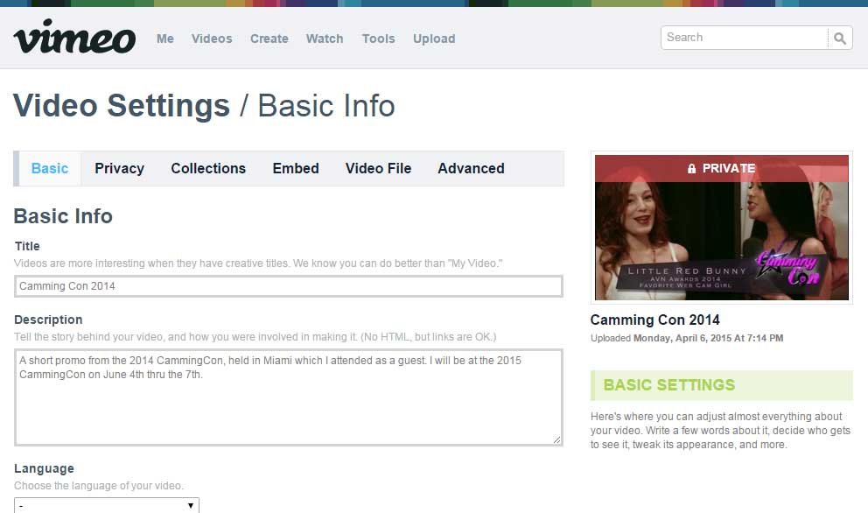Click inside the Description text area
The height and width of the screenshot is (513, 868).
click(x=289, y=397)
